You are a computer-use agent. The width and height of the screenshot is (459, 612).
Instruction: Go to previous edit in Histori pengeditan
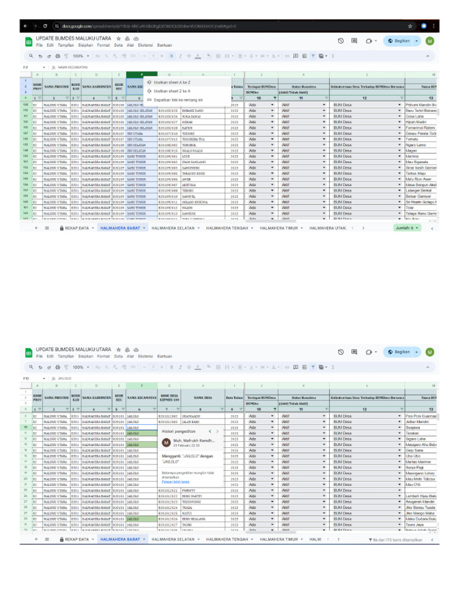point(210,430)
